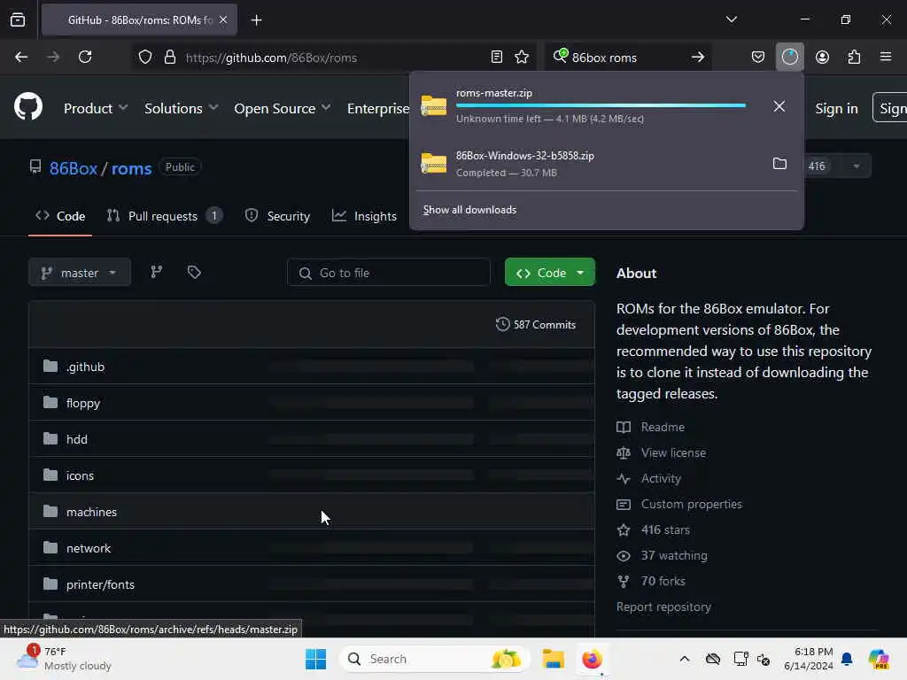This screenshot has width=907, height=680.
Task: Open the weather widget in taskbar
Action: (x=64, y=659)
